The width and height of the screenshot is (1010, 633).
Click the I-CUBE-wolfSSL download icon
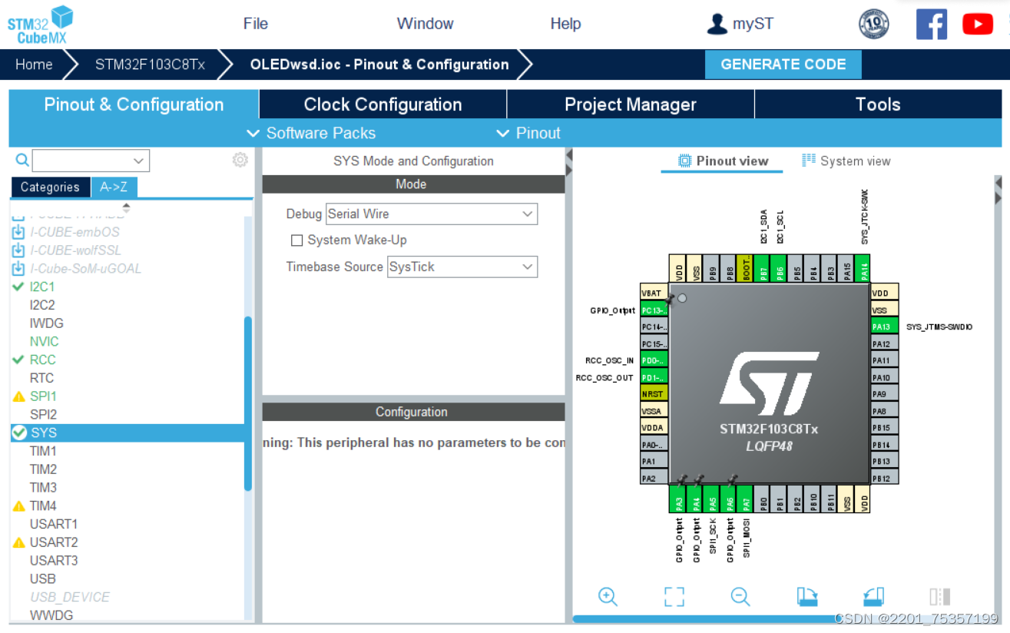pos(18,250)
